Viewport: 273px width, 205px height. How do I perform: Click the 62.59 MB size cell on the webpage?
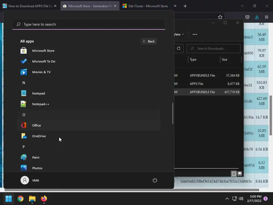[x=262, y=69]
